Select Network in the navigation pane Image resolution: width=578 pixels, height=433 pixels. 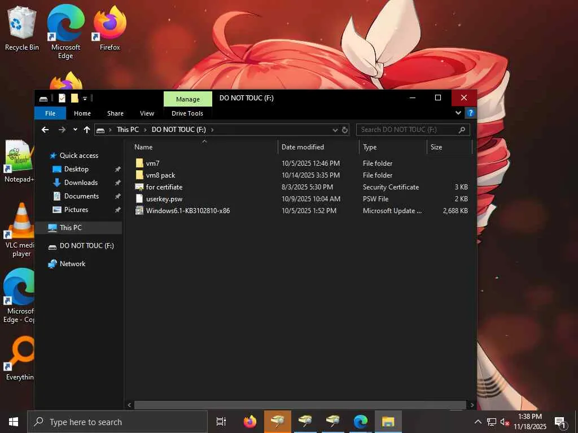[72, 264]
